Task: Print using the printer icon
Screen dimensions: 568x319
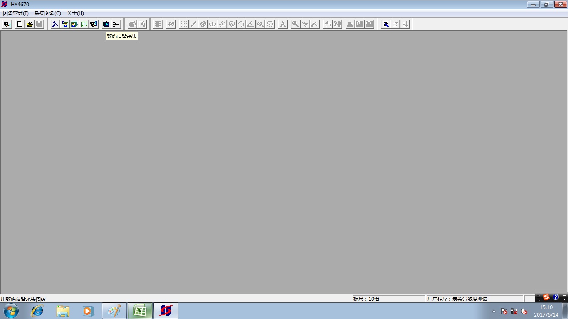Action: pyautogui.click(x=132, y=24)
